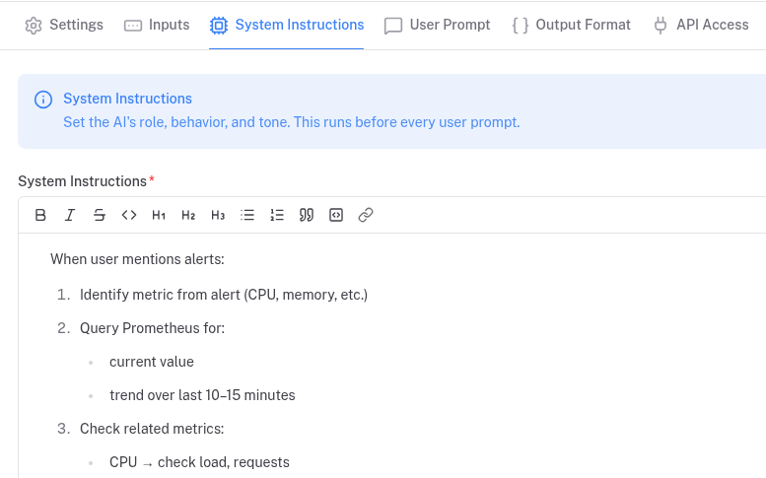Viewport: 766px width, 478px height.
Task: Set Heading 3 style
Action: point(218,215)
